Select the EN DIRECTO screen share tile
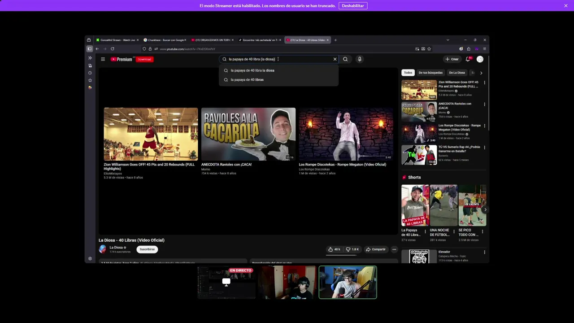The height and width of the screenshot is (323, 574). coord(226,283)
